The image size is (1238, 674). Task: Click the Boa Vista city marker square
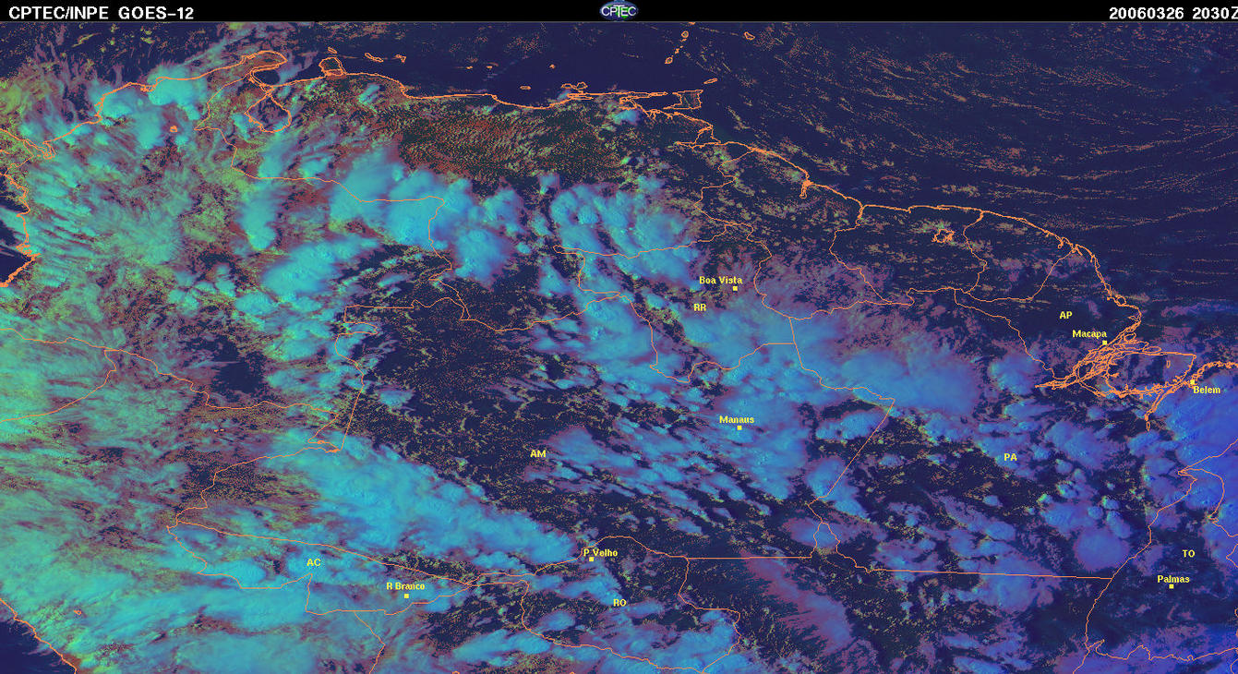coord(735,289)
